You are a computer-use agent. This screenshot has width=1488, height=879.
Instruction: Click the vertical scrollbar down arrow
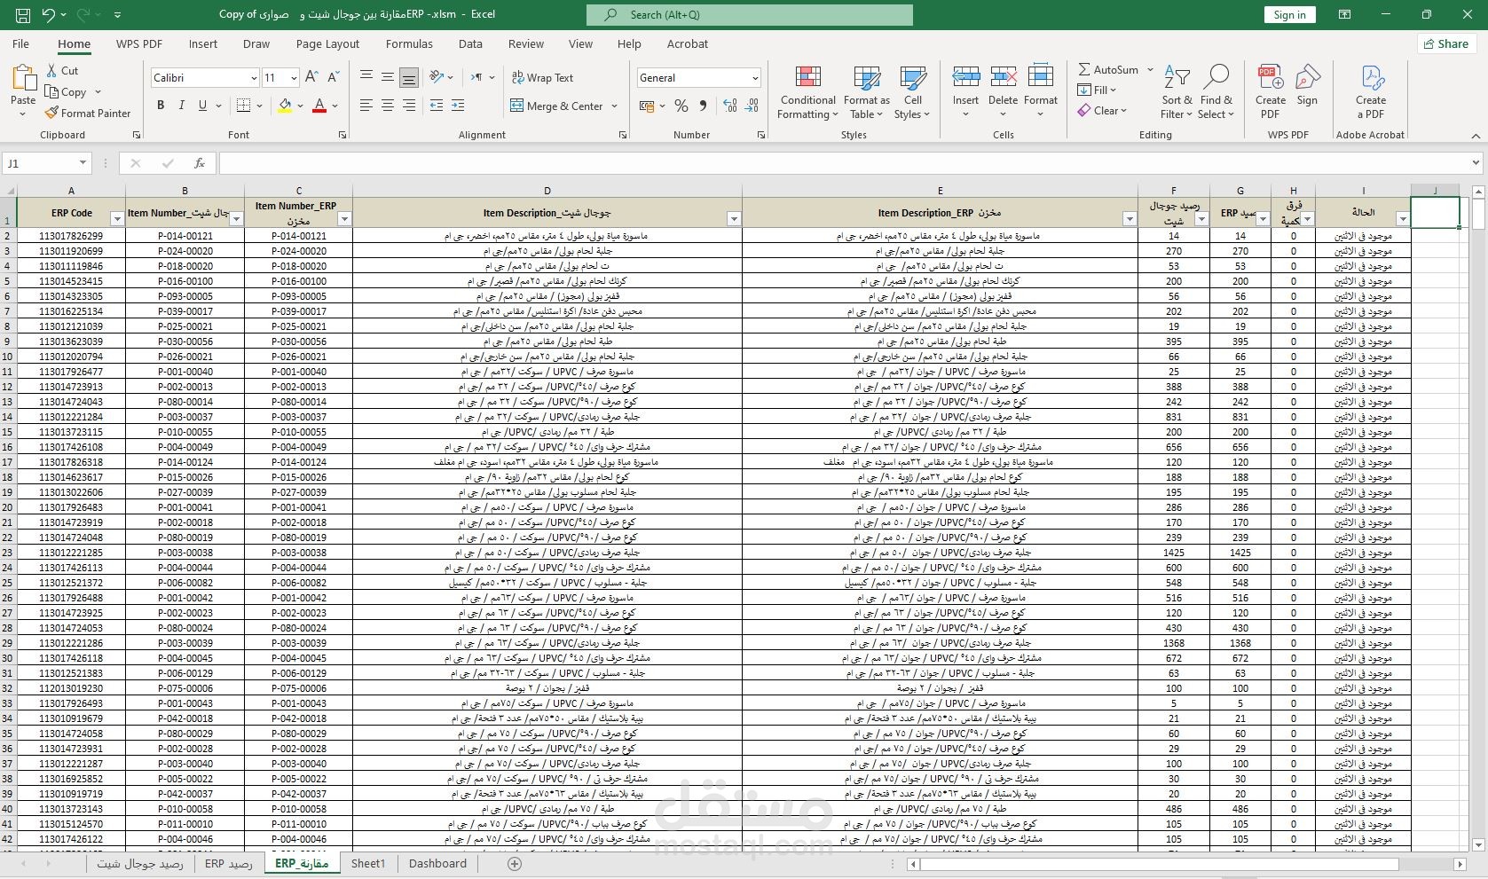pos(1478,845)
